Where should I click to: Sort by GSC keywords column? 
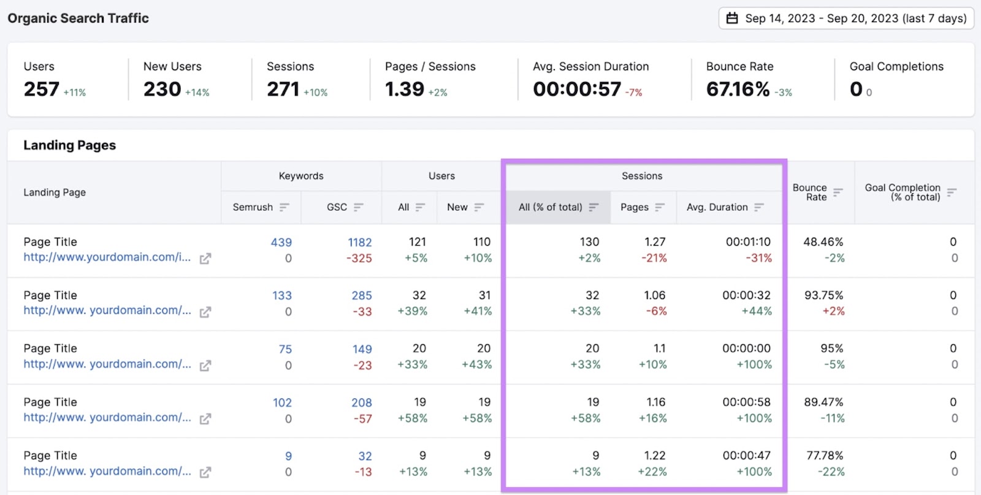(359, 207)
